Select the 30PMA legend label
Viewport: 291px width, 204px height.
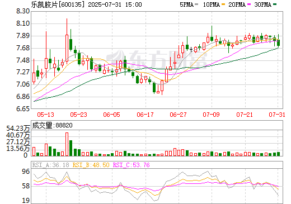point(262,4)
